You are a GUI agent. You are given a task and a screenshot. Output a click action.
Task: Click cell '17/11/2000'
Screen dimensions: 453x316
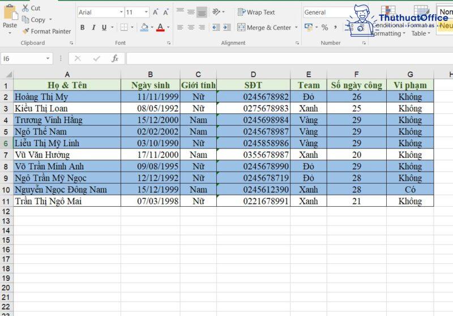(x=151, y=155)
